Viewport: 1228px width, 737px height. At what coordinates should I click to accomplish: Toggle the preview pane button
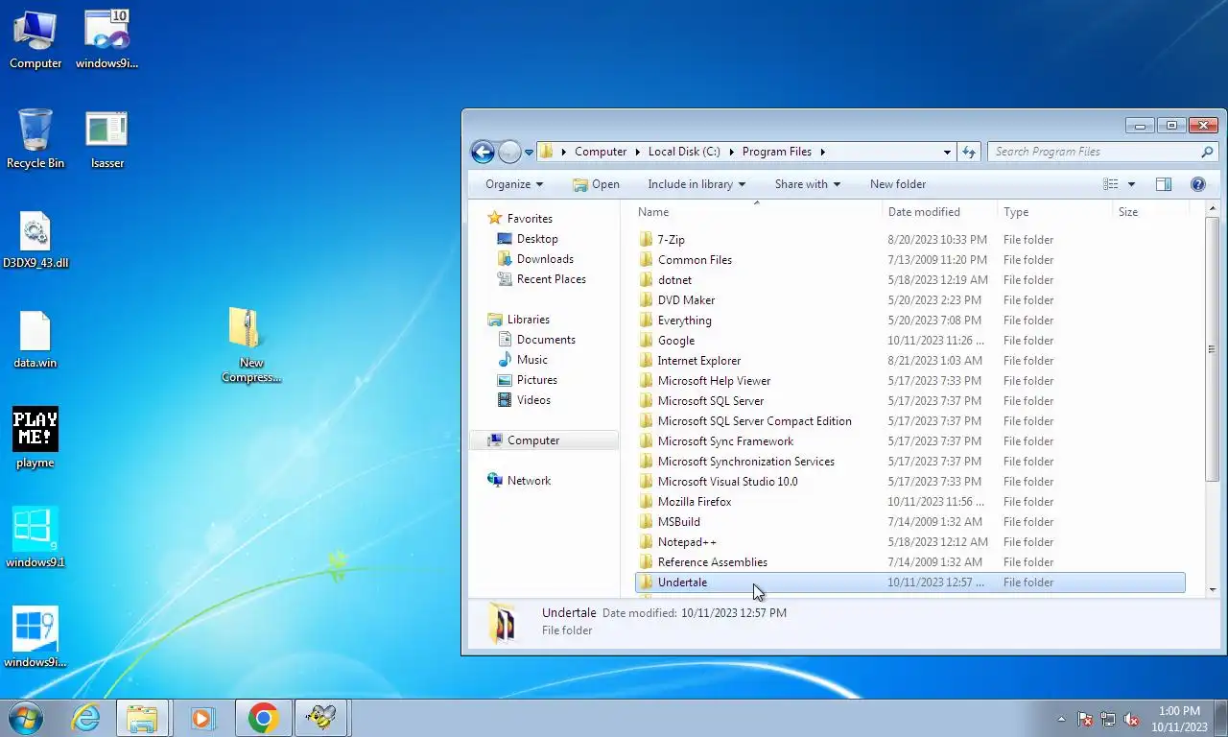click(1163, 184)
